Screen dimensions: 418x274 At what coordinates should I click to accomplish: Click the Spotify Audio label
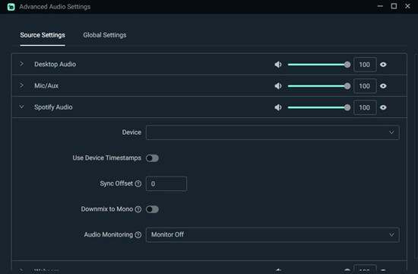[53, 107]
